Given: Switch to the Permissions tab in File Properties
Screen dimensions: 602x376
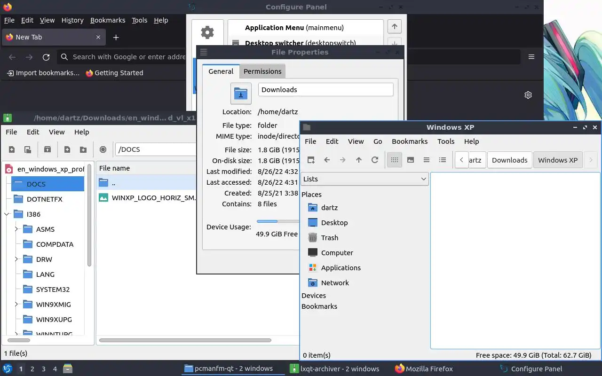Looking at the screenshot, I should 262,71.
